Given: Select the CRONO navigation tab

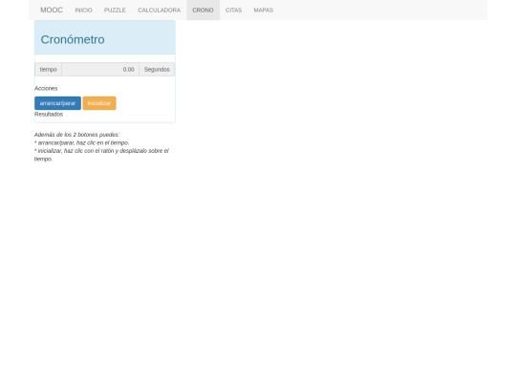Looking at the screenshot, I should tap(203, 11).
